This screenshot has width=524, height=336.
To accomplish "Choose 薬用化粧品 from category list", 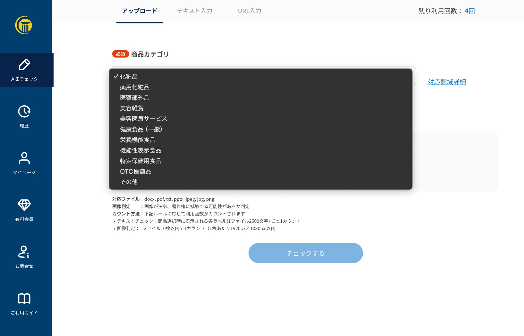I will click(135, 87).
